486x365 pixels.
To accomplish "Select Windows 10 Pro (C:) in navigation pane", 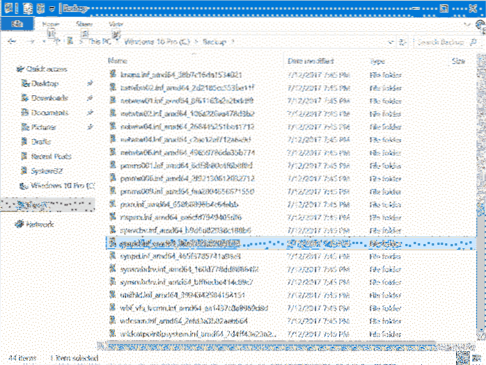I will (63, 186).
